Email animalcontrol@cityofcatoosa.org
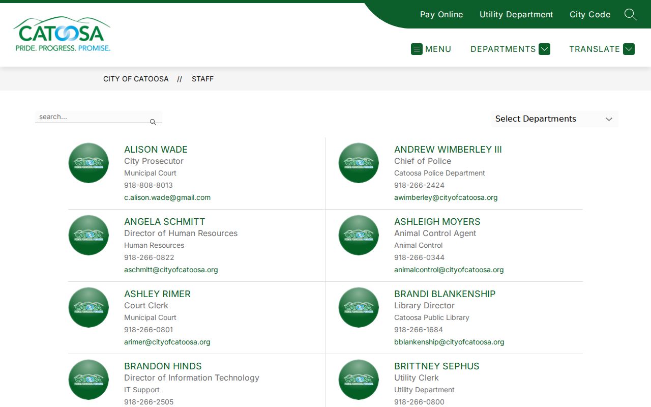Screen dimensions: 651x407 pyautogui.click(x=449, y=270)
